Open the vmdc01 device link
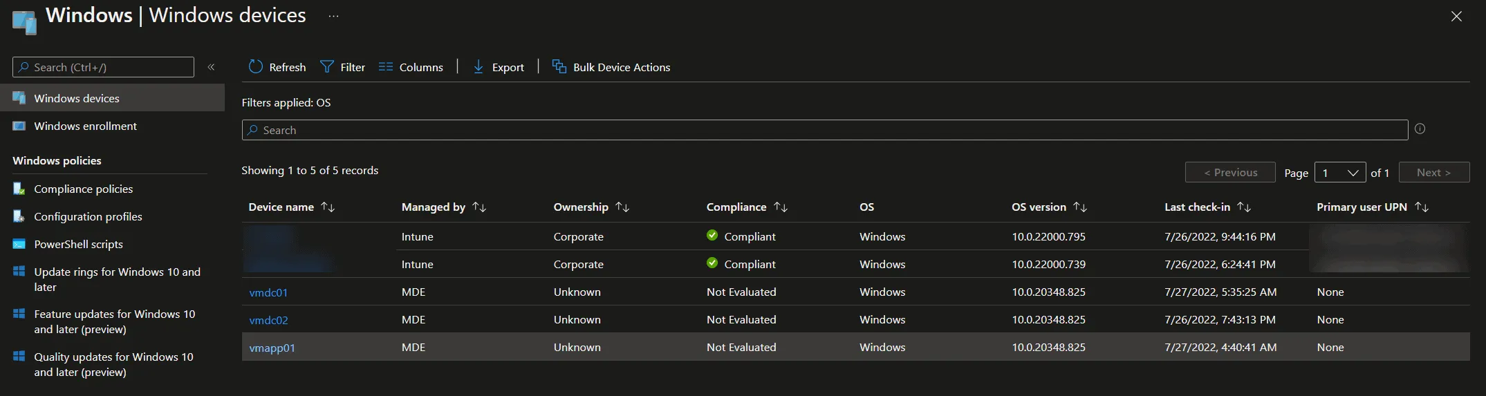Image resolution: width=1486 pixels, height=396 pixels. point(268,292)
